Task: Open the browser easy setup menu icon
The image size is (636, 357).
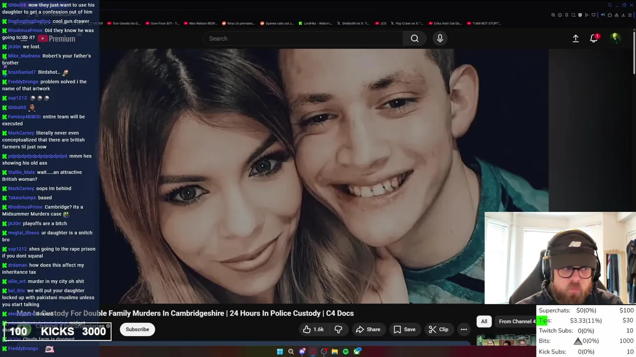Action: click(x=630, y=15)
